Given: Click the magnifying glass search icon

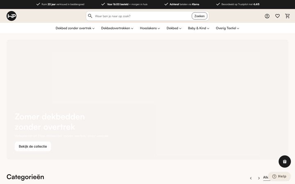Looking at the screenshot, I should click(90, 16).
